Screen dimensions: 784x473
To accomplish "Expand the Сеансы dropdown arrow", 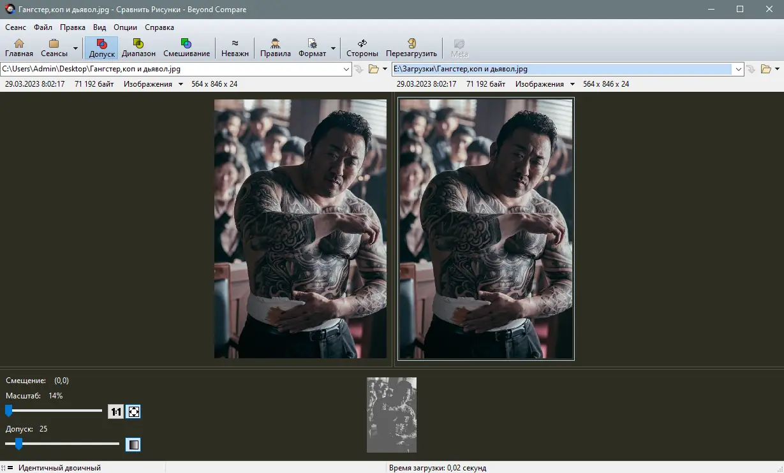I will point(75,48).
